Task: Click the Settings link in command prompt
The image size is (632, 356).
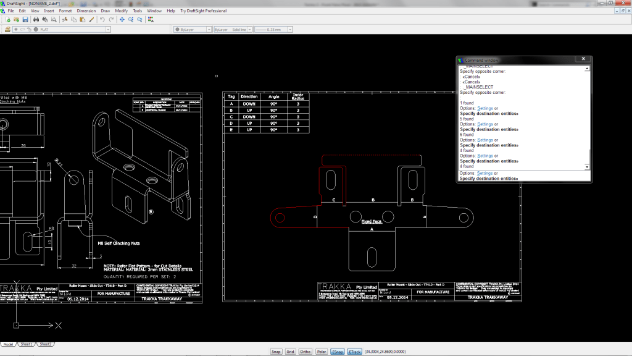Action: click(485, 174)
